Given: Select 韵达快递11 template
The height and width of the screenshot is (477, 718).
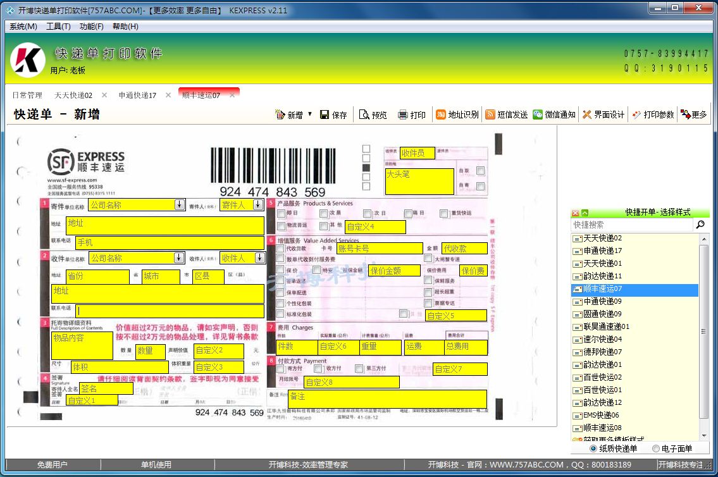Looking at the screenshot, I should click(635, 276).
